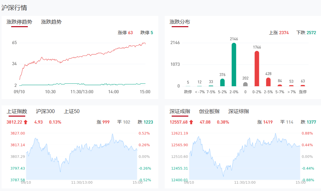The height and width of the screenshot is (191, 321).
Task: Click the 涨 1419 count
Action: point(265,122)
